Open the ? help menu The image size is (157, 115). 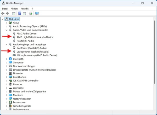pyautogui.click(x=32, y=9)
